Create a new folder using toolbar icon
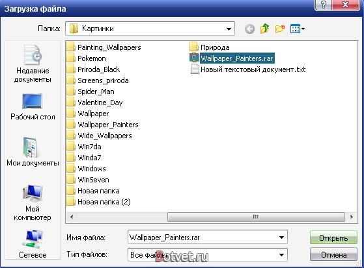Screen dimensions: 364x268 [280, 29]
